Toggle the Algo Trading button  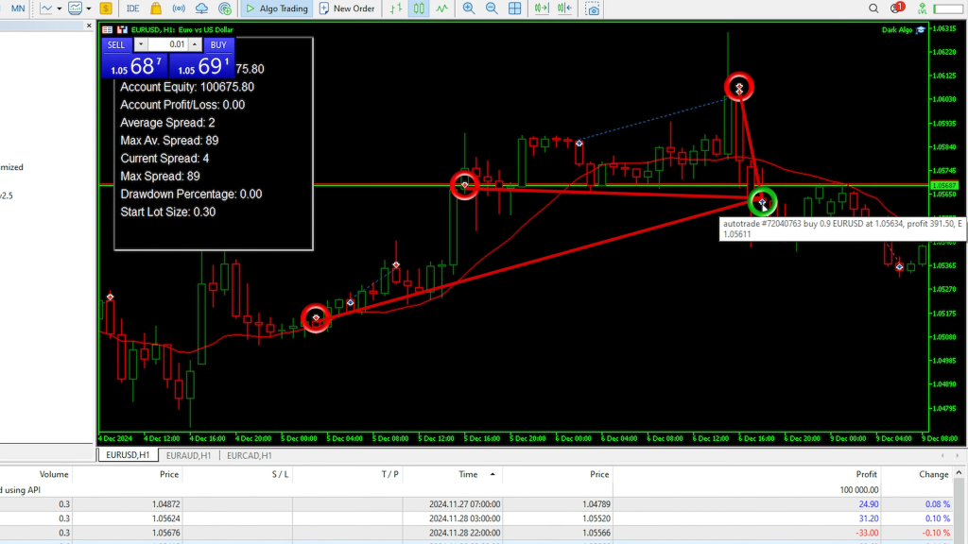(276, 9)
